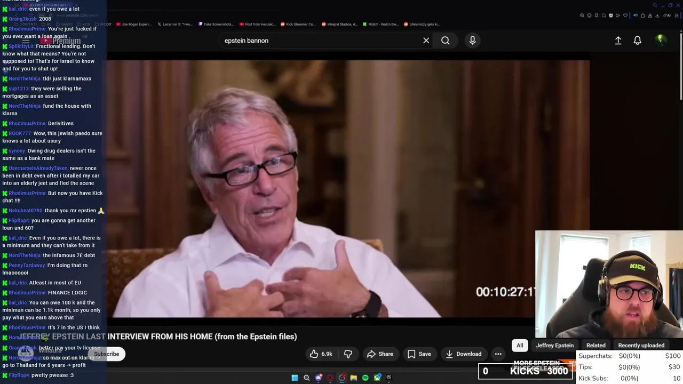683x384 pixels.
Task: Click the browser tab search magnifier icon
Action: (655, 5)
